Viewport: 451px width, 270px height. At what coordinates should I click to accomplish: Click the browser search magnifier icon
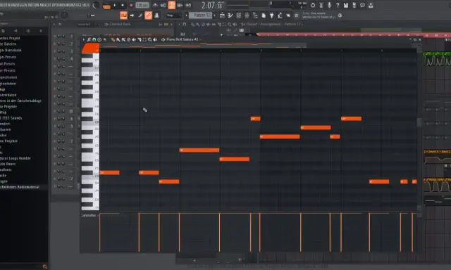tap(44, 266)
